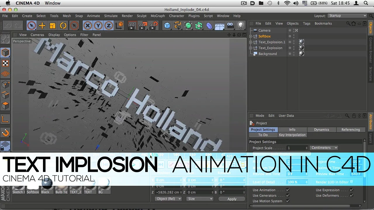
Task: Add a Cube primitive object
Action: pos(167,26)
